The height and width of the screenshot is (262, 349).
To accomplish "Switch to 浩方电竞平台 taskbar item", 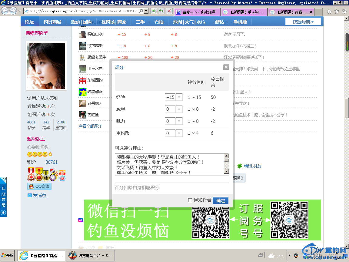I will (x=91, y=256).
